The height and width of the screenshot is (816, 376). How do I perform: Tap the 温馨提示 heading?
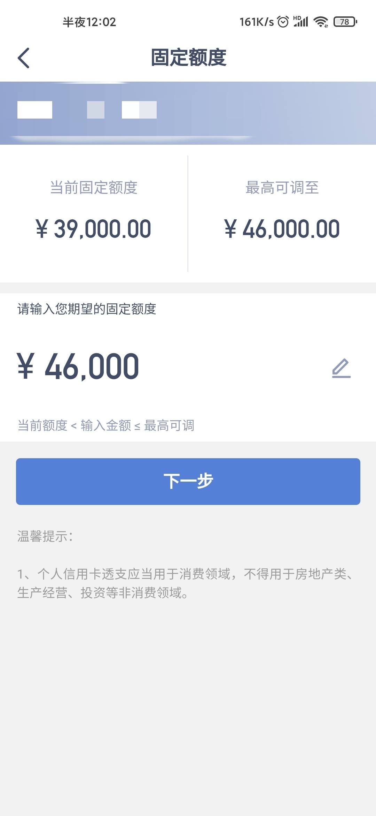[x=45, y=536]
